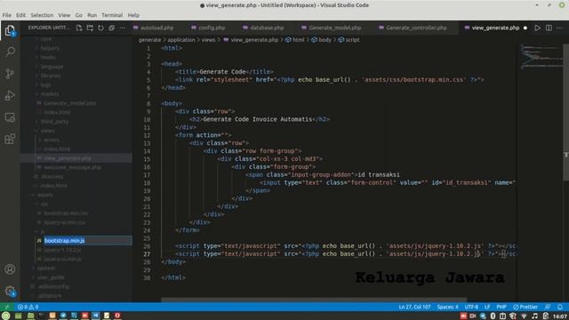Expand the helpers folder
Screen dimensions: 569x320
coord(50,48)
